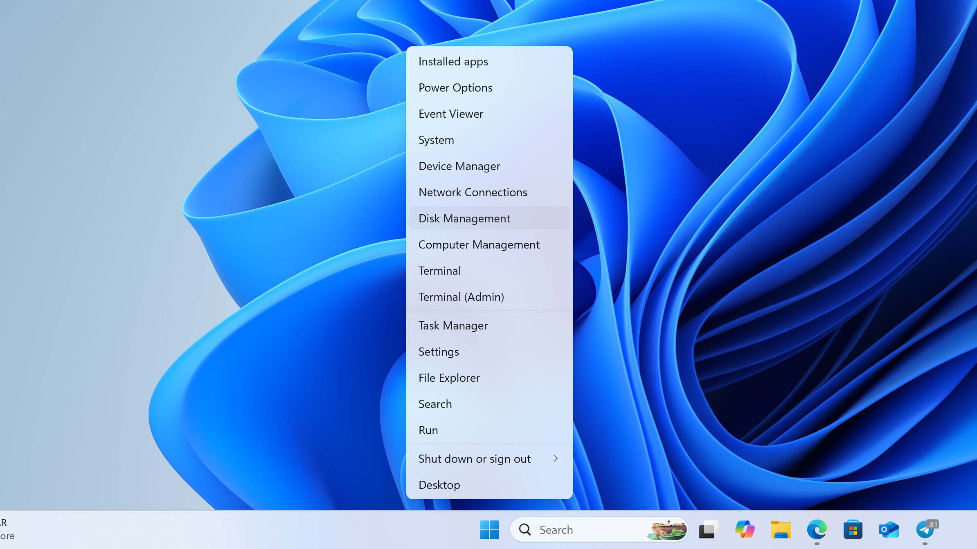Viewport: 977px width, 549px height.
Task: Open Computer Management
Action: [479, 244]
